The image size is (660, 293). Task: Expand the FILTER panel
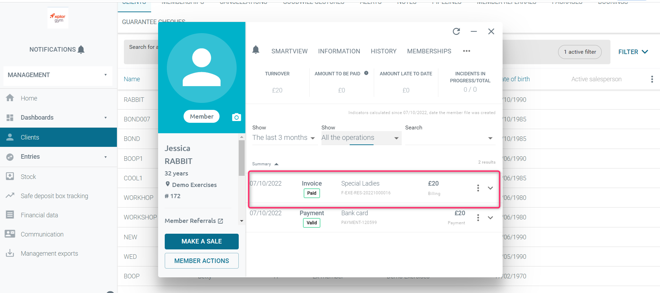click(x=633, y=52)
